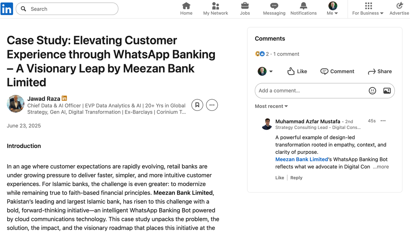Click the LinkedIn logo
The height and width of the screenshot is (233, 410).
7,9
